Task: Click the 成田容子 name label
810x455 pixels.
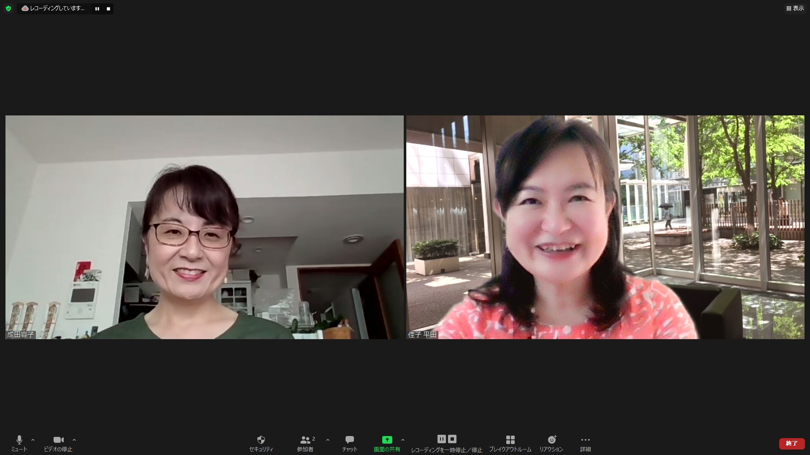Action: tap(20, 335)
